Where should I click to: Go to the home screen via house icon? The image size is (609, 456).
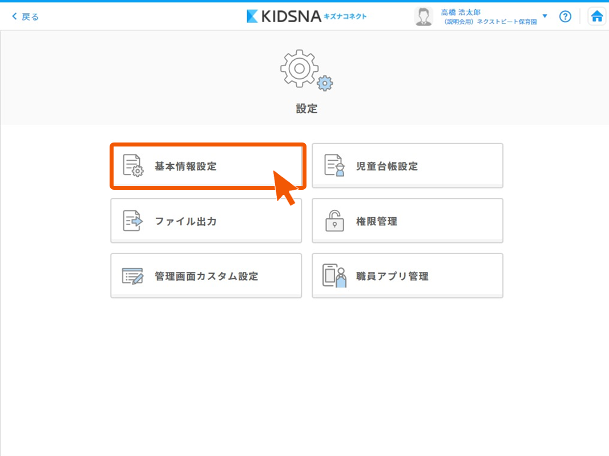(596, 17)
